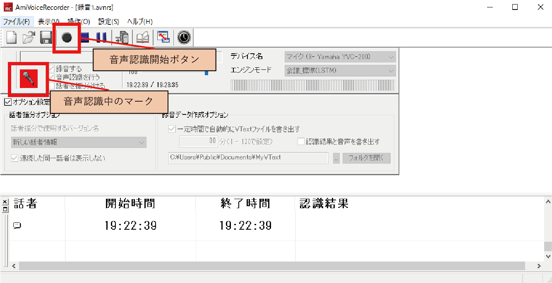
Task: Click the フォルダを開く button
Action: pyautogui.click(x=366, y=158)
